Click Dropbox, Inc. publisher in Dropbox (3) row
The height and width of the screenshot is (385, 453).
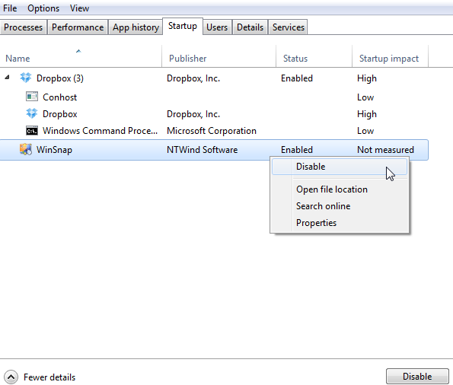click(193, 78)
